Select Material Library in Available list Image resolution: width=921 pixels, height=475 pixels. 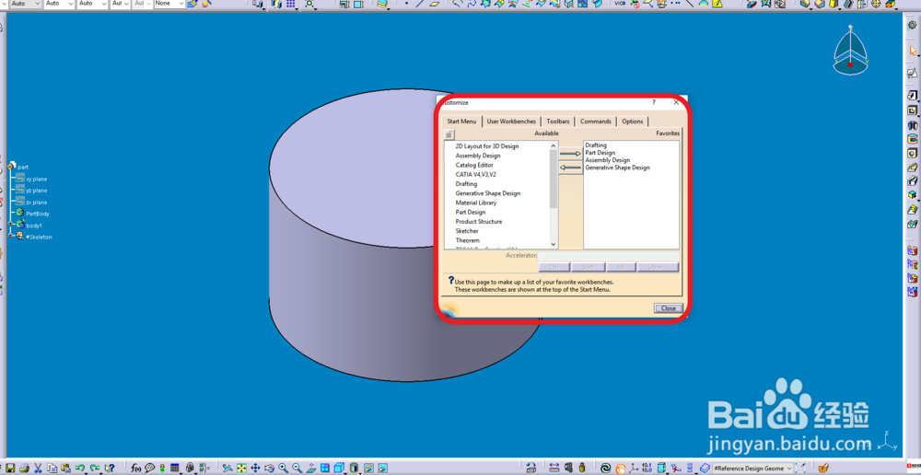point(476,203)
